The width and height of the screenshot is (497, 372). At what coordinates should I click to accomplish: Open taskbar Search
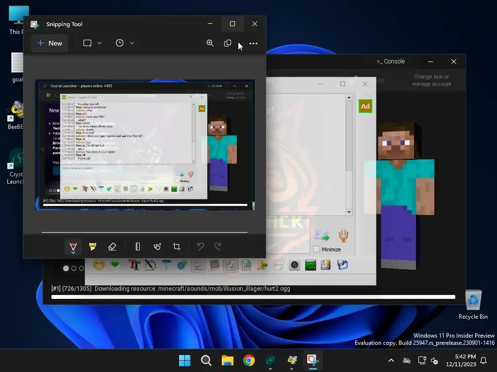(x=206, y=360)
